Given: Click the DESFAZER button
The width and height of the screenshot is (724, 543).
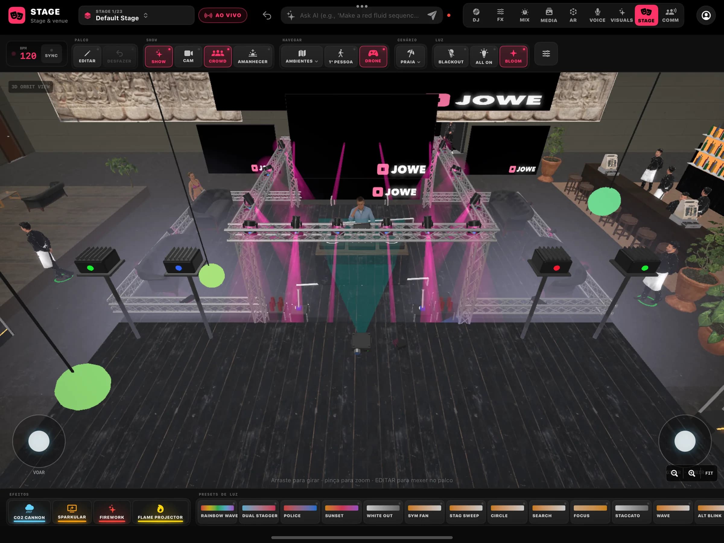Looking at the screenshot, I should 119,56.
